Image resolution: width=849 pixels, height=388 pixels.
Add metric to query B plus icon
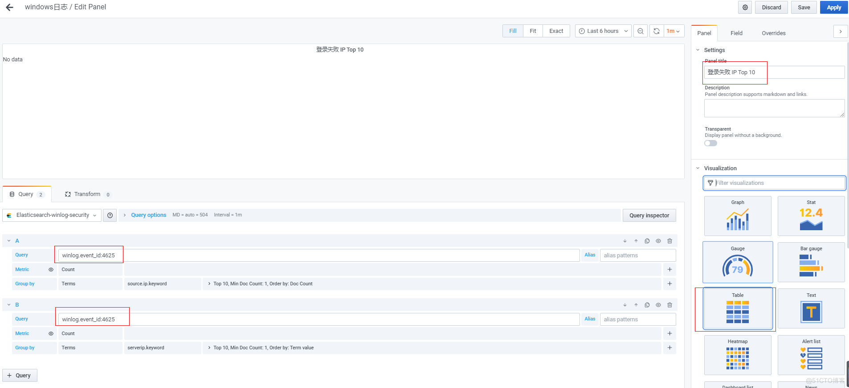[x=669, y=333]
